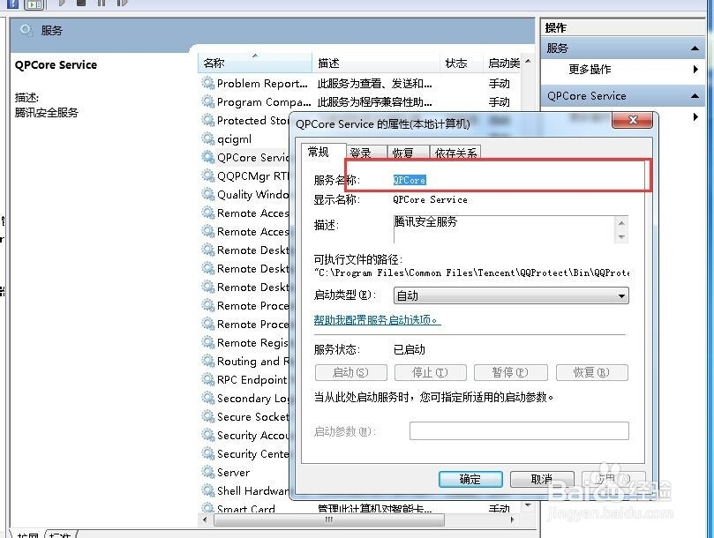Click gear icon beside RPC Endpoint service
The width and height of the screenshot is (714, 538).
(208, 379)
